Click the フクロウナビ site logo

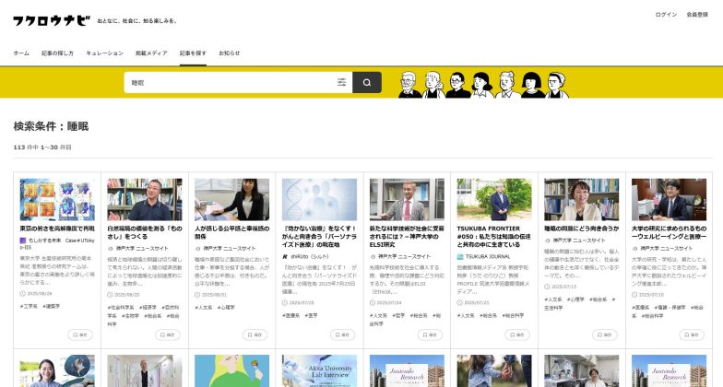coord(50,20)
